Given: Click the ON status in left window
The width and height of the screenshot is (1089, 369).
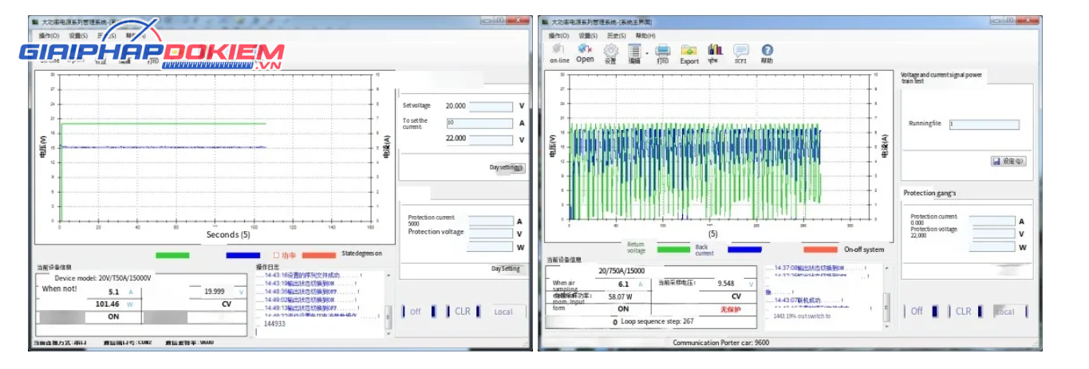Looking at the screenshot, I should [x=113, y=316].
